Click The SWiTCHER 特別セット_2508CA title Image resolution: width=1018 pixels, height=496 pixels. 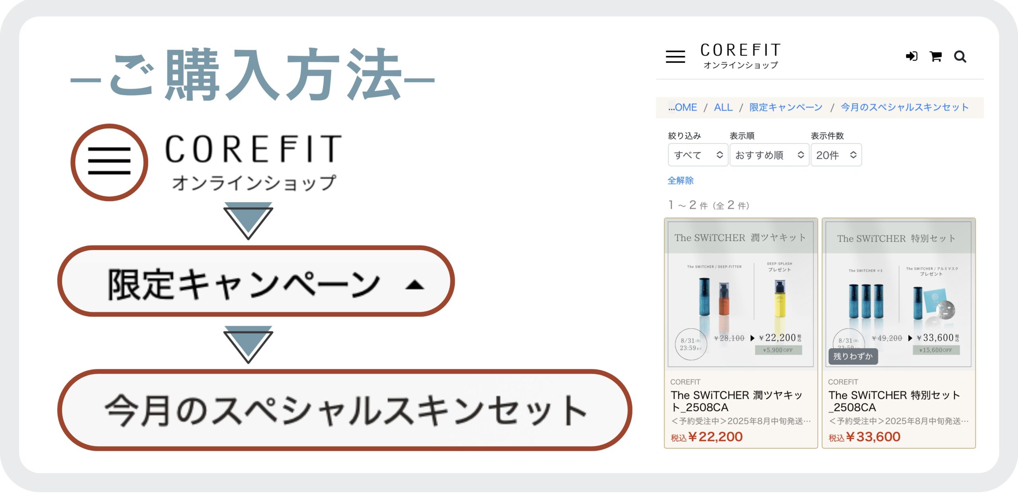click(x=894, y=401)
